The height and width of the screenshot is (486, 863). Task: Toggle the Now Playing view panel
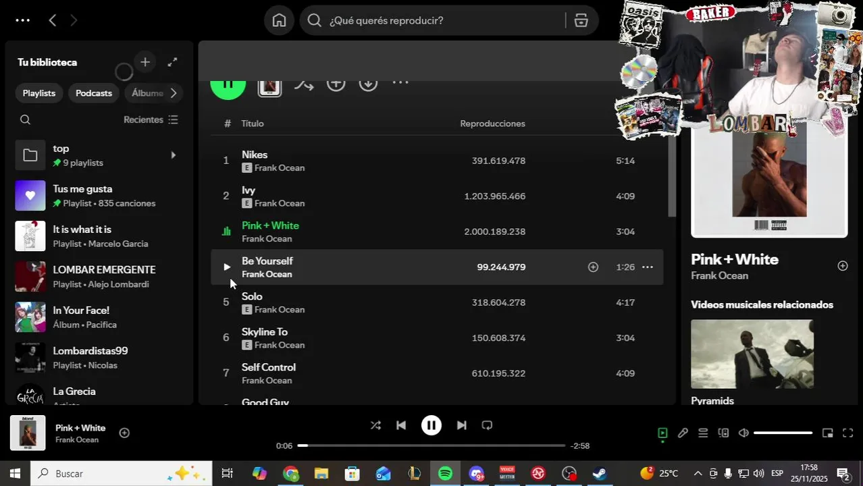coord(662,433)
